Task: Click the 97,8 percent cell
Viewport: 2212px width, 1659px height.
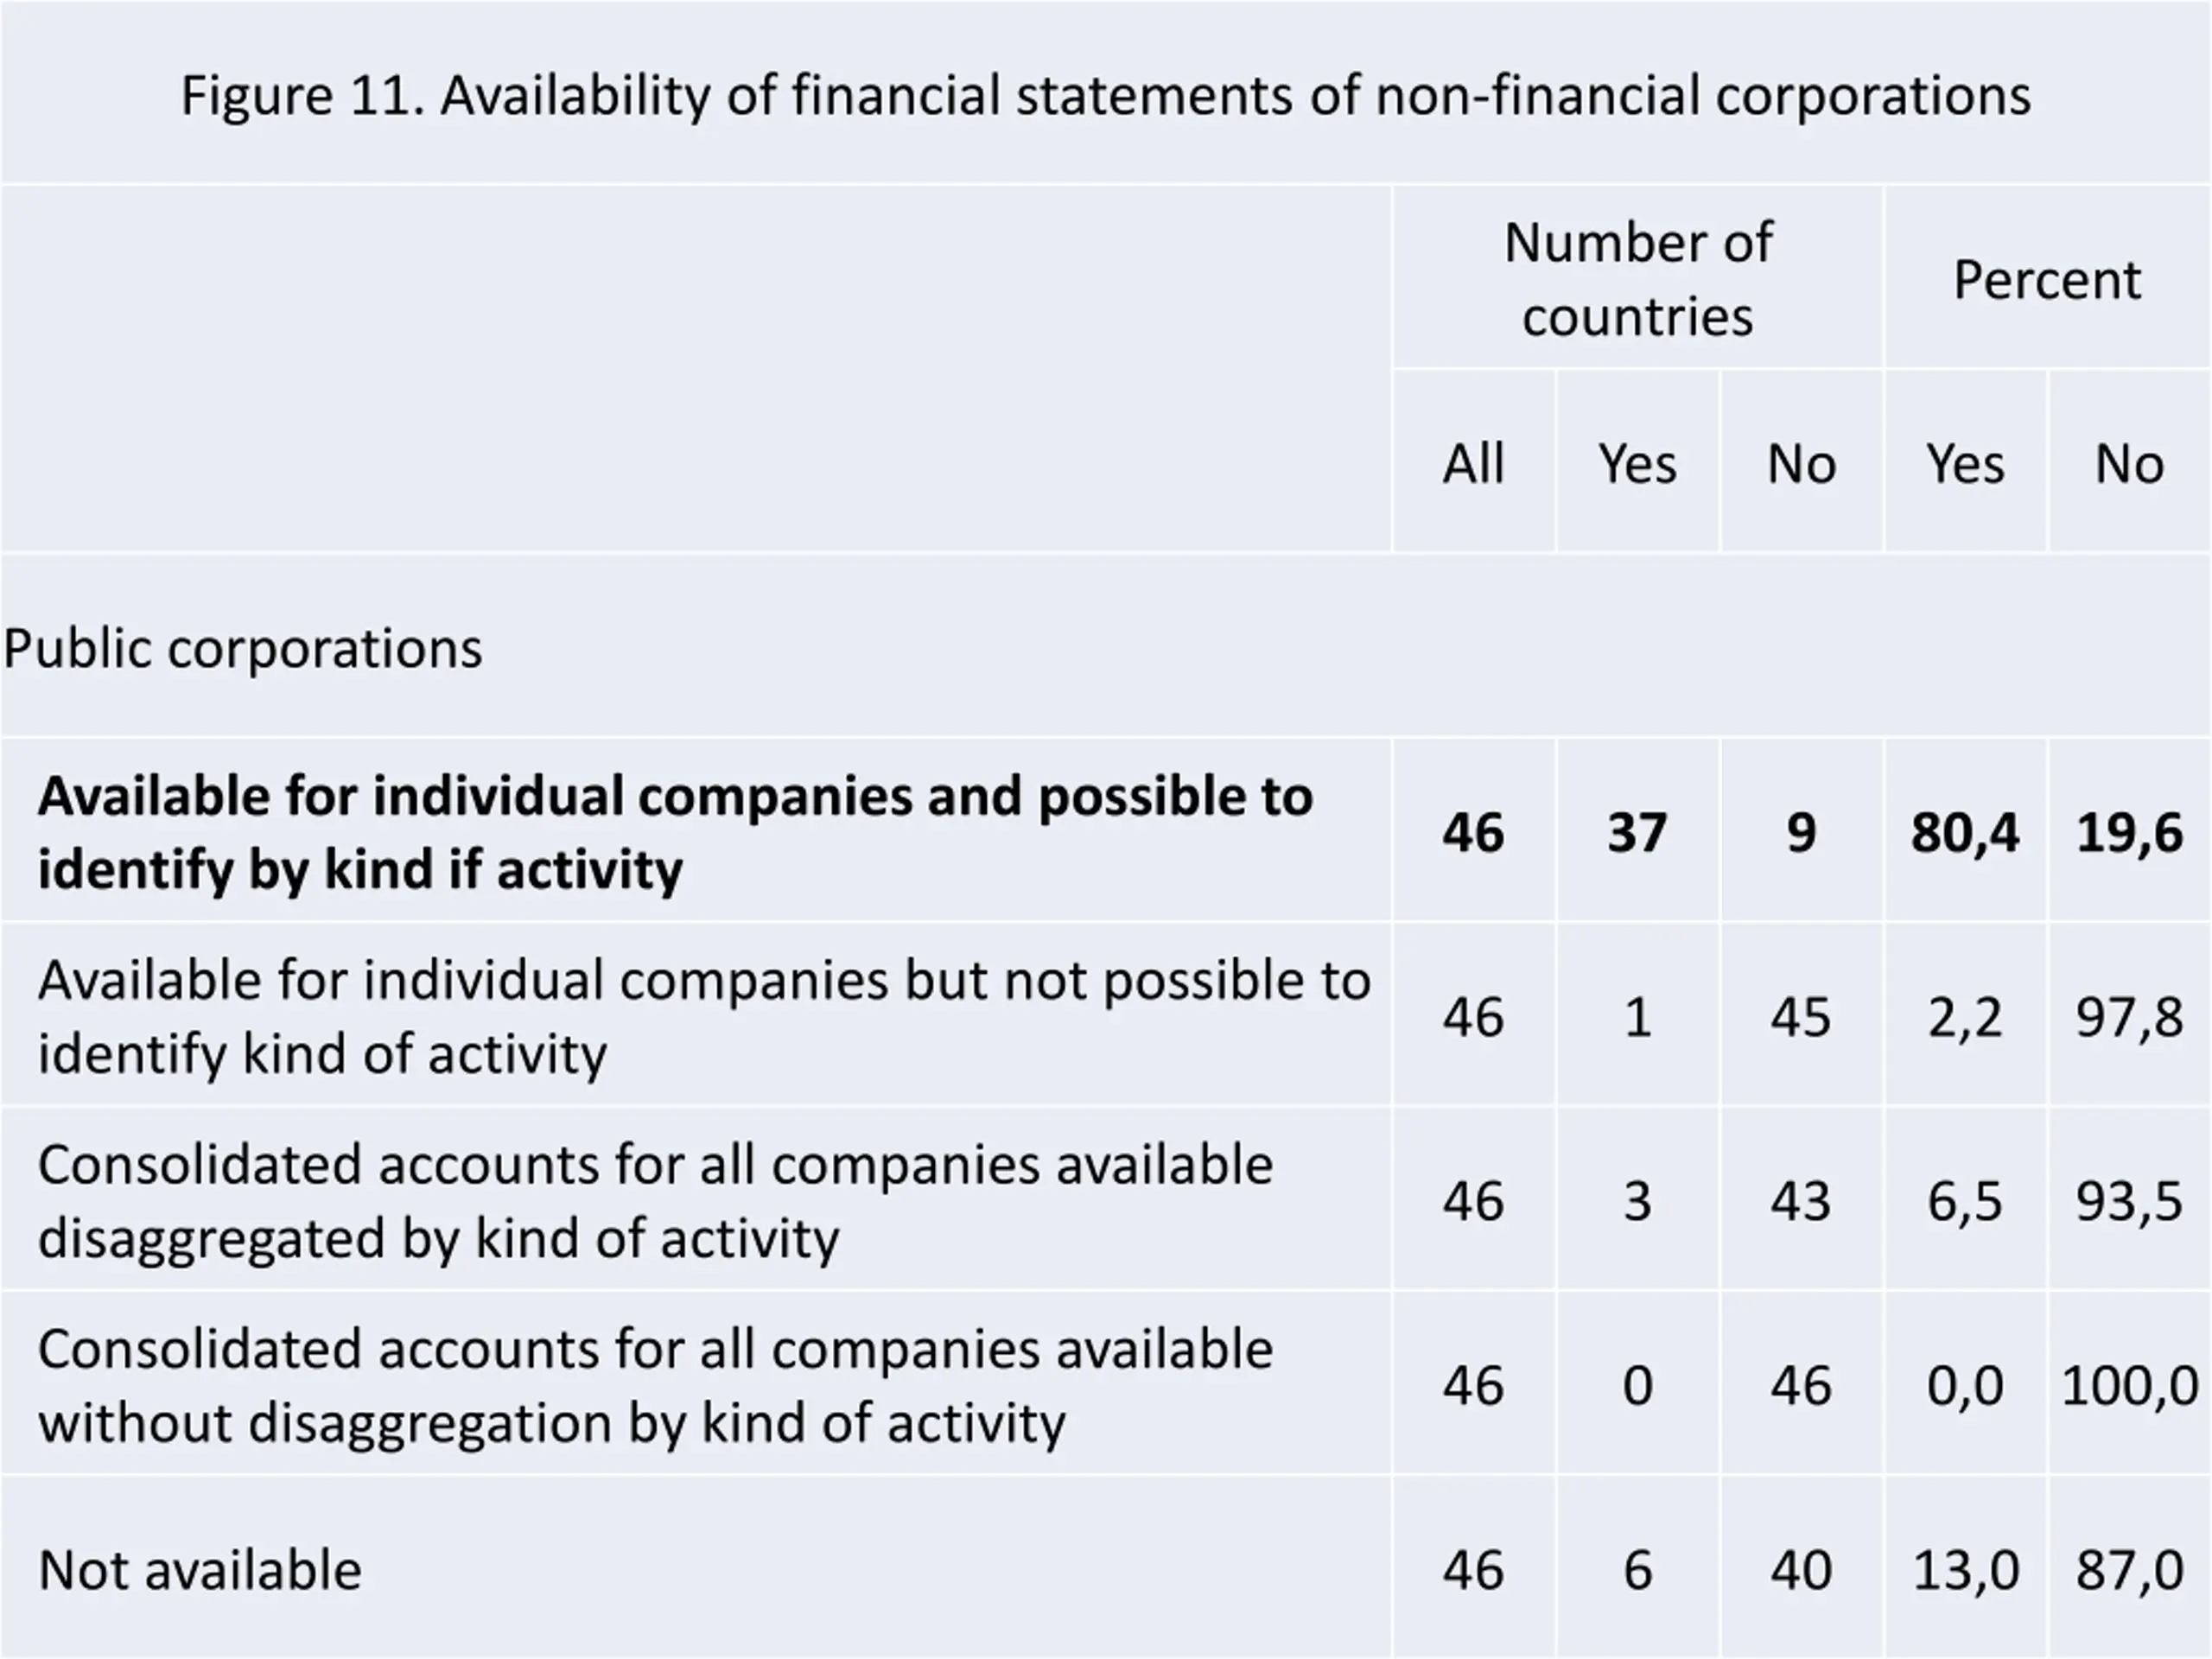Action: coord(2130,1016)
